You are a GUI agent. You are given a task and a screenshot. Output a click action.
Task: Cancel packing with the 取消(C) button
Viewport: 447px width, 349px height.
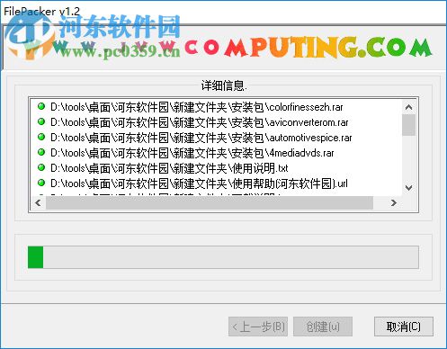404,327
